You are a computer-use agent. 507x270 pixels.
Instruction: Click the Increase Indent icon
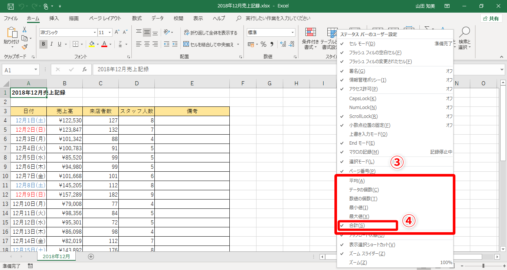(x=174, y=45)
